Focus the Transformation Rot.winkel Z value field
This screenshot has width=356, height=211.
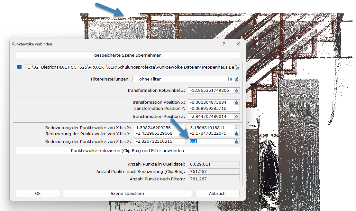click(210, 91)
